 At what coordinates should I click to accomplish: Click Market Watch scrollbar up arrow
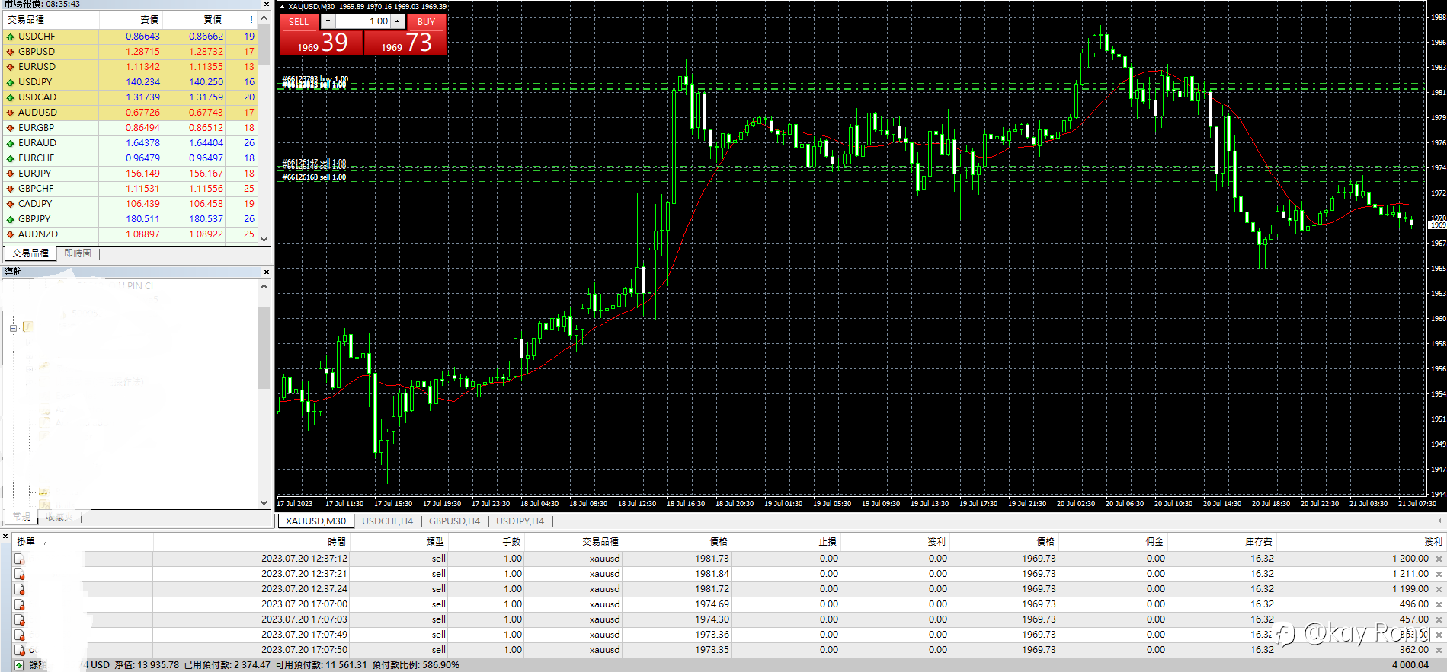point(264,18)
